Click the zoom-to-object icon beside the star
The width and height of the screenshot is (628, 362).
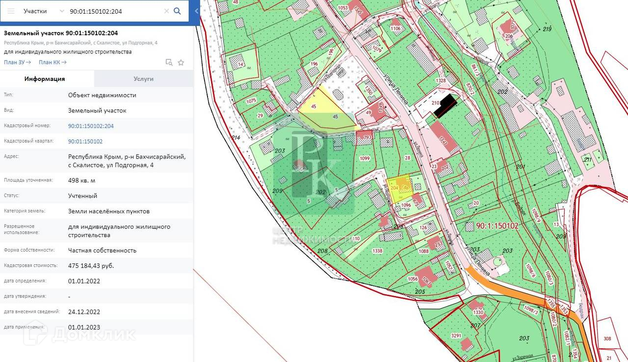169,62
